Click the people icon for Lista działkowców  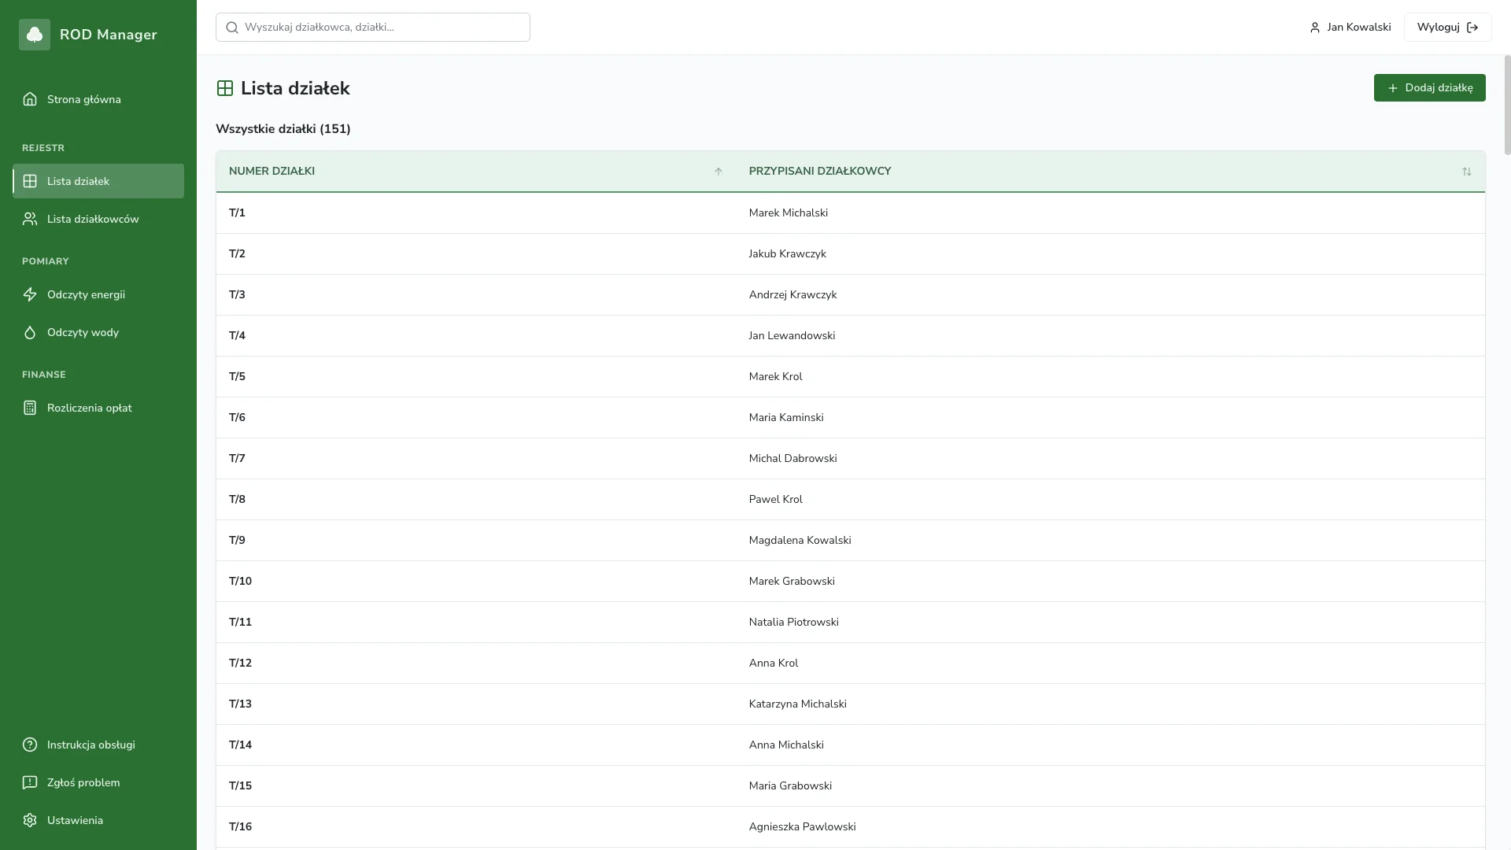(30, 219)
